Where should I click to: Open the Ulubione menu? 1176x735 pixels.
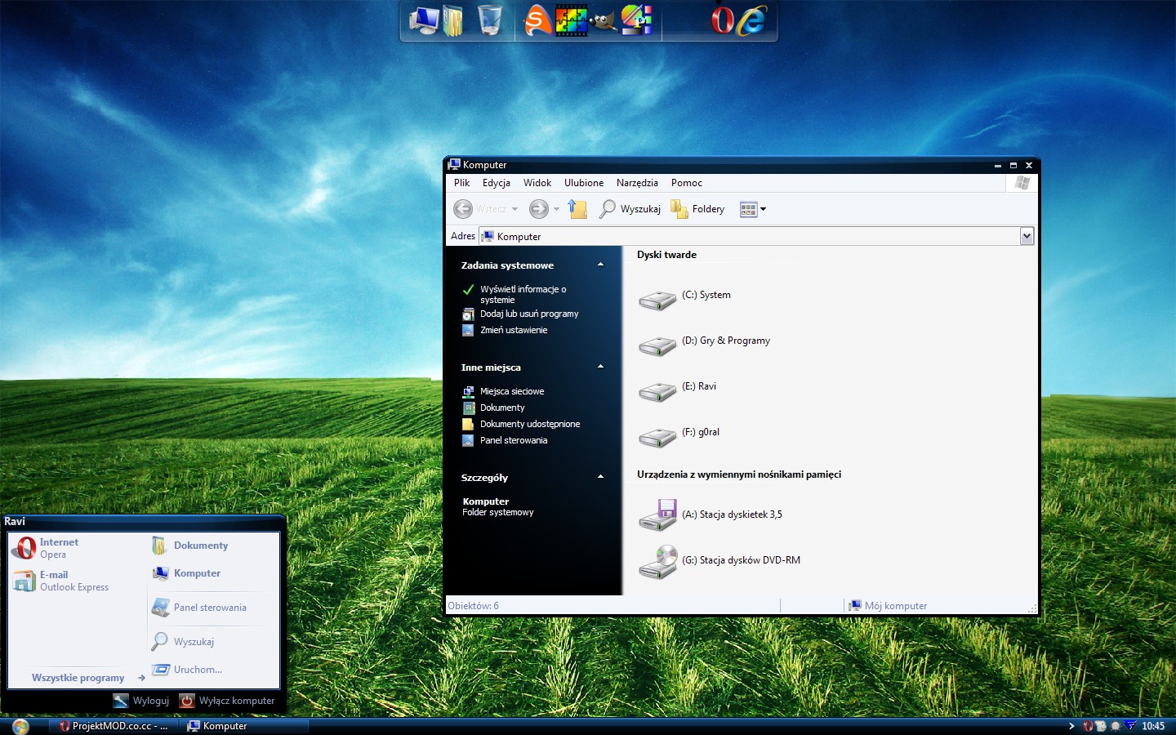point(584,183)
